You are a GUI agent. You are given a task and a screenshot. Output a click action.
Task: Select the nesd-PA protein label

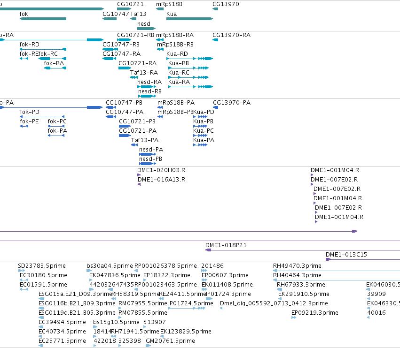click(x=151, y=150)
